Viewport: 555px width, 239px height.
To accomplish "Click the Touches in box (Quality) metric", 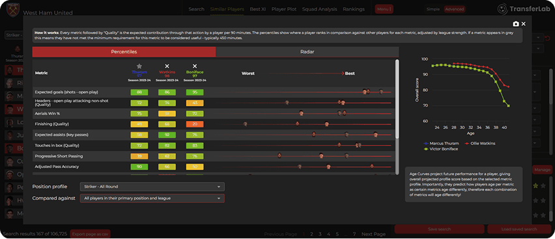I will 57,145.
